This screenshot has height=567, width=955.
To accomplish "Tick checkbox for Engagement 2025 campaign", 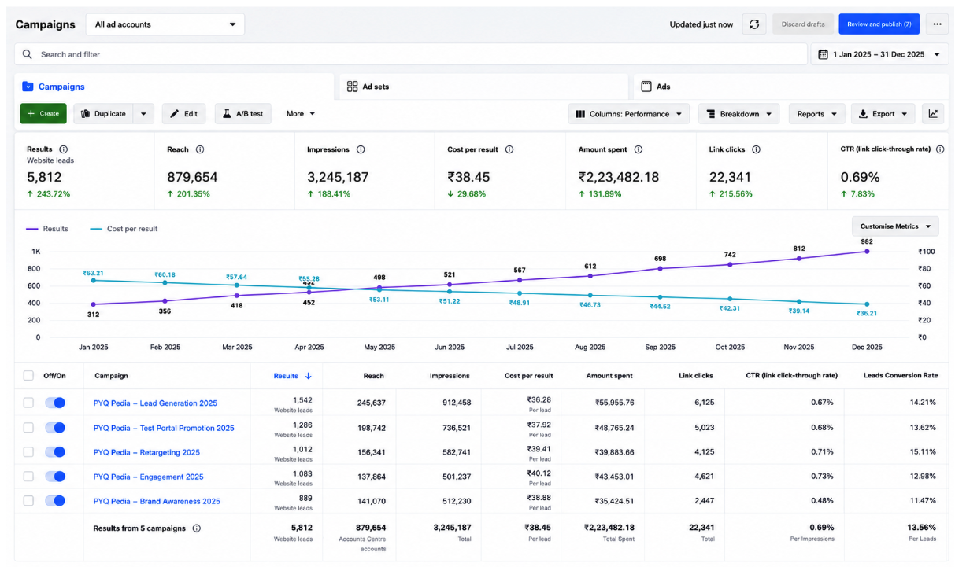I will (x=28, y=477).
